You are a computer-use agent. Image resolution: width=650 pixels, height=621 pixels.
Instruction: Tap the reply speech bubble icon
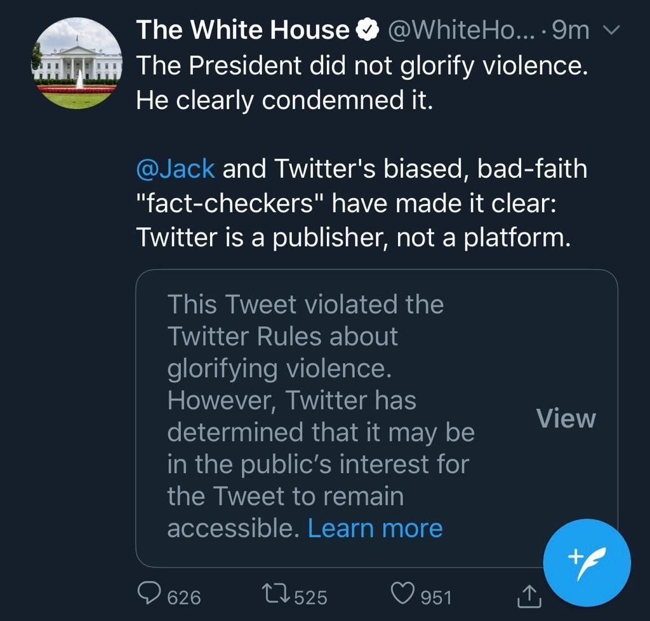pyautogui.click(x=149, y=595)
